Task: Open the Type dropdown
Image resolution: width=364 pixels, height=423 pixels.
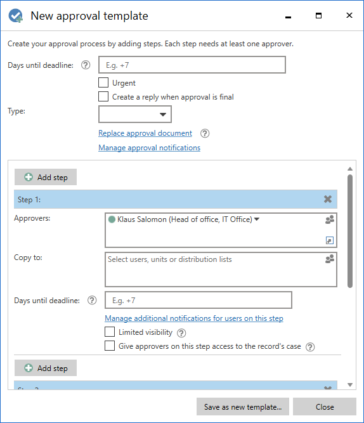Action: 135,114
